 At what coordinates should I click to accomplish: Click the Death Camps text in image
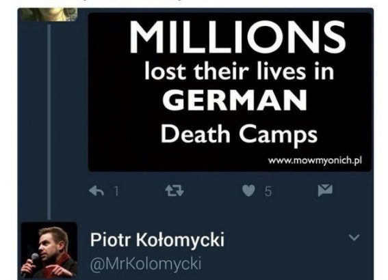coord(239,135)
